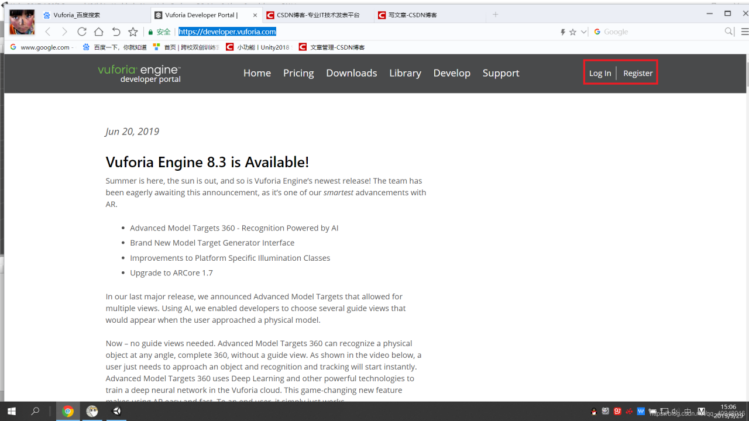
Task: Switch to CSDN博客-专业IT技术发表平台 tab
Action: 318,15
